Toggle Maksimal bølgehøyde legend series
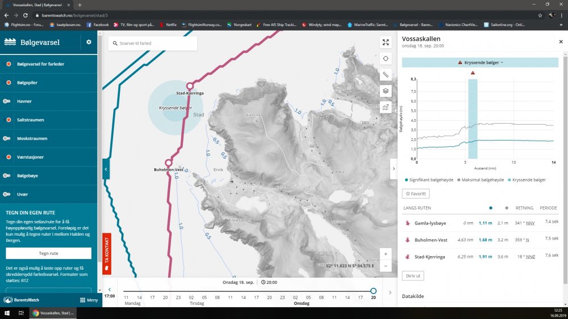 pos(481,180)
